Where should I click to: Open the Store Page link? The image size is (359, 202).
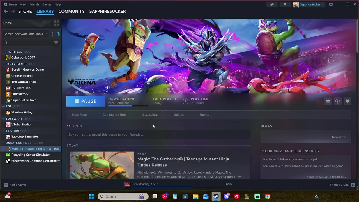click(x=79, y=115)
